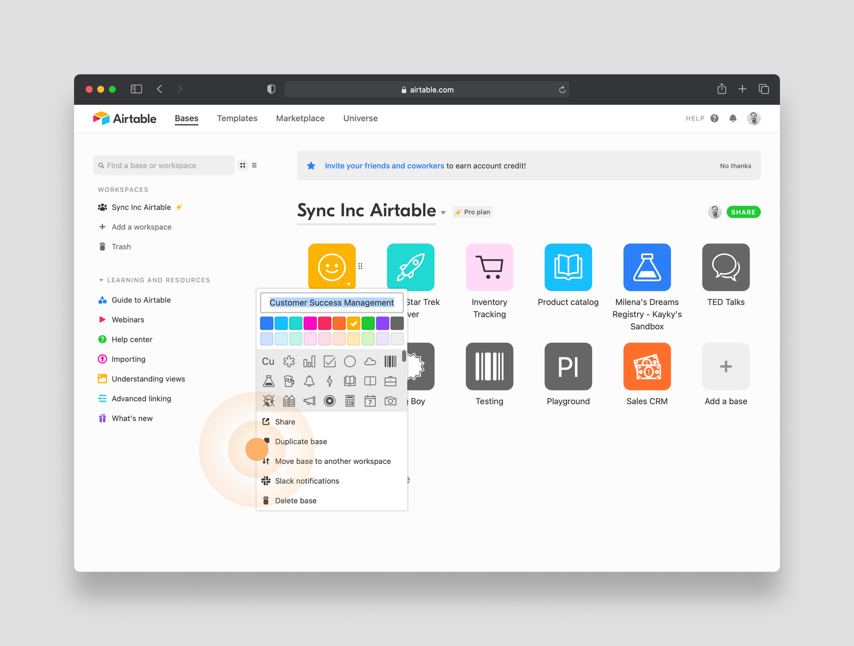Click the Trash icon in sidebar
Image resolution: width=854 pixels, height=646 pixels.
point(102,247)
